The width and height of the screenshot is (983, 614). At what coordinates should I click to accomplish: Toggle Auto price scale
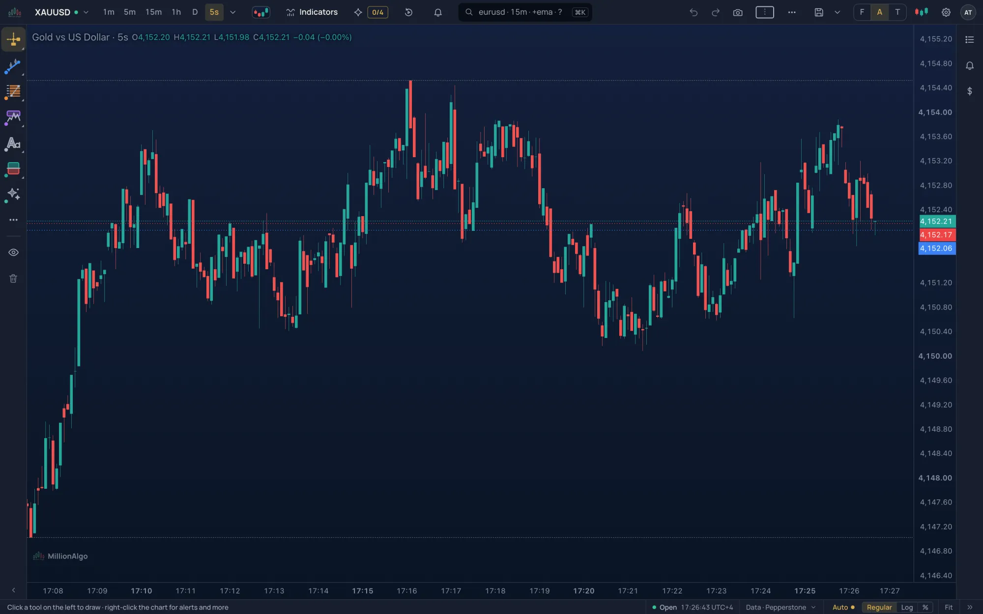tap(843, 608)
